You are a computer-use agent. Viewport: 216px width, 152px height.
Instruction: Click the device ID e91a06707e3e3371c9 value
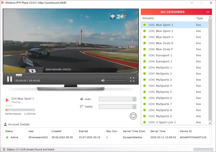194,137
